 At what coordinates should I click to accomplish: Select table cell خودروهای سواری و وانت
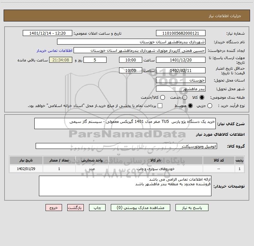coord(156,169)
